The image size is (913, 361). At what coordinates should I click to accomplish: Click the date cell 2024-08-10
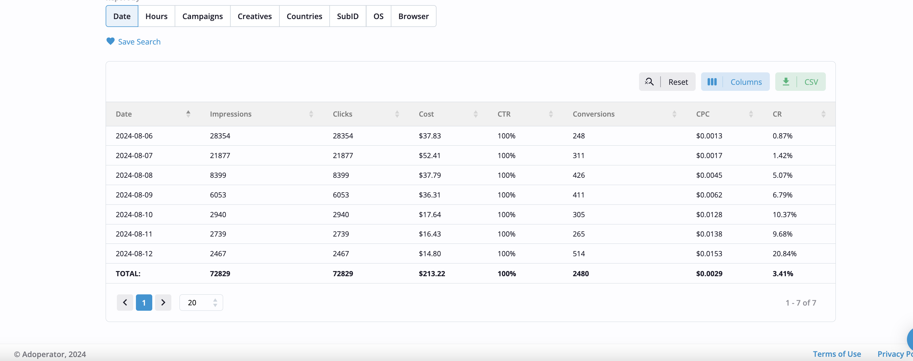(x=134, y=214)
